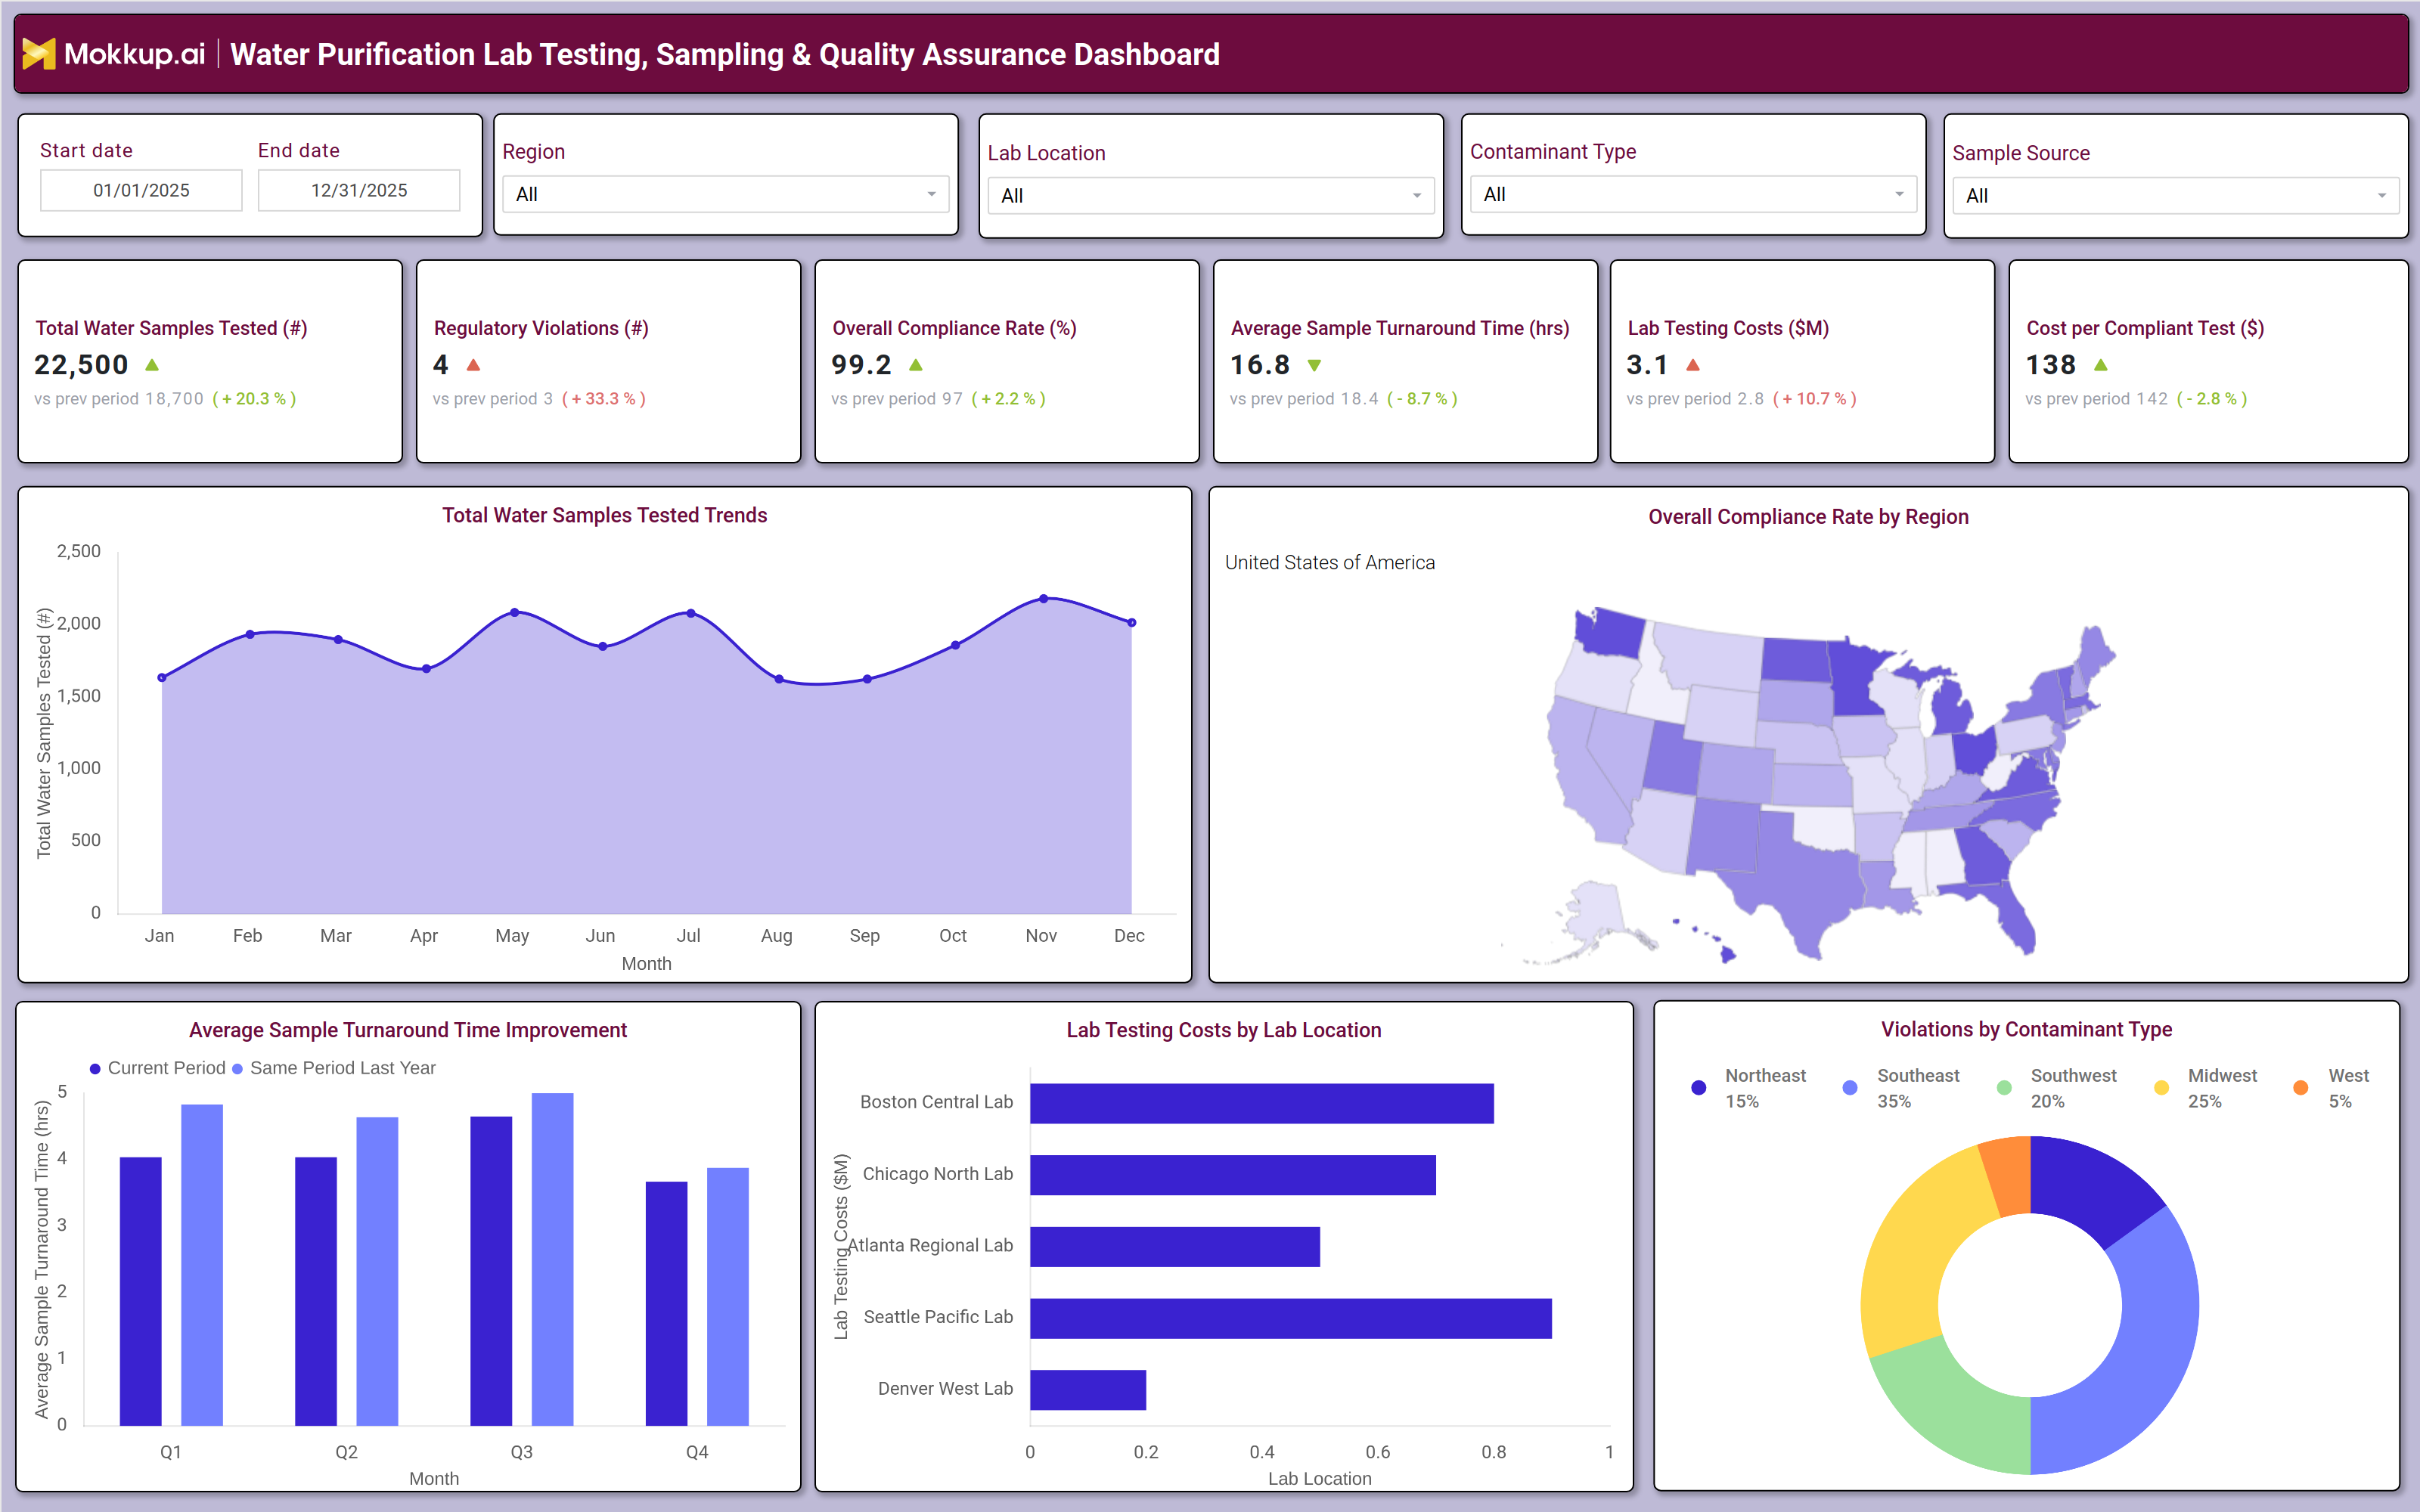Viewport: 2420px width, 1512px height.
Task: Toggle West 5% legend dot
Action: (x=2301, y=1088)
